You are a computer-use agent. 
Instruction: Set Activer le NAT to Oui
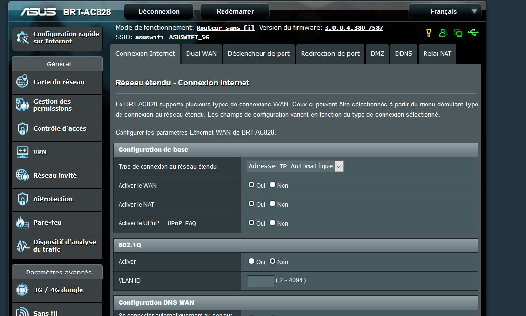[x=251, y=204]
